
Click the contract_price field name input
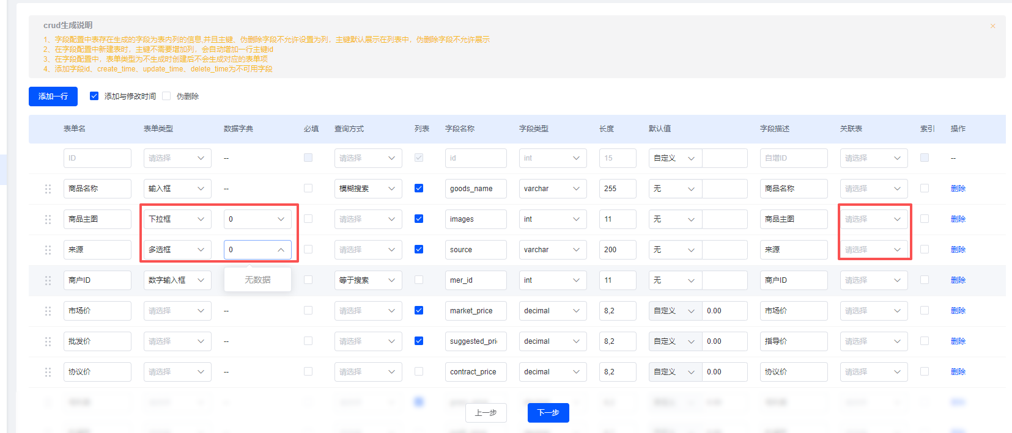475,372
